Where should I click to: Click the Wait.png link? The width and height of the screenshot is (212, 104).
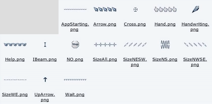coord(75,95)
